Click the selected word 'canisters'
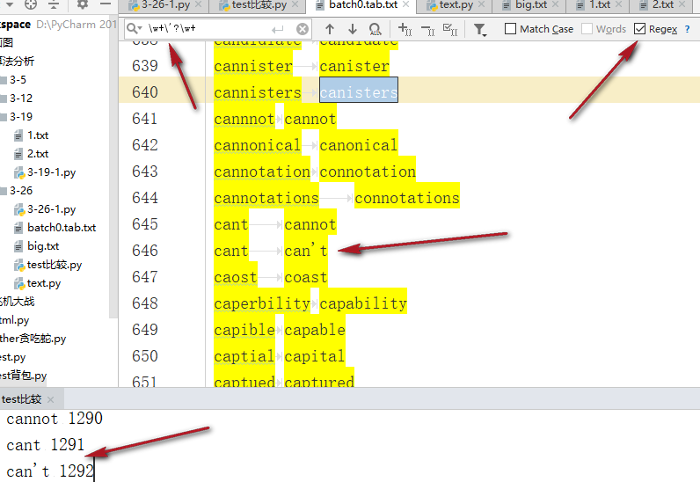Viewport: 700px width, 489px height. pos(359,93)
